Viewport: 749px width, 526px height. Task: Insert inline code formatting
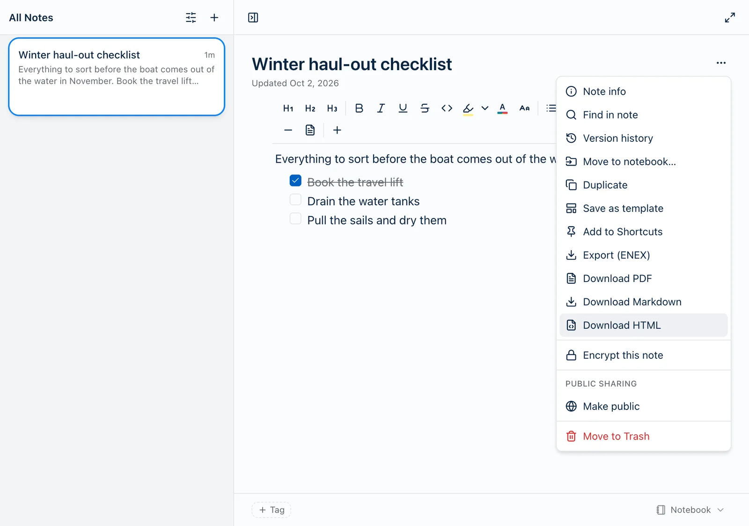[x=447, y=108]
